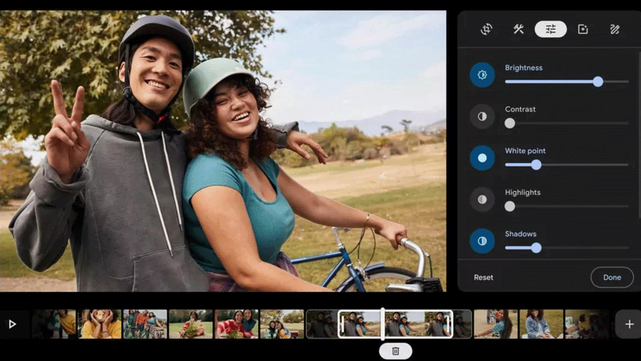
Task: Click the Shadows slider handle
Action: [536, 248]
